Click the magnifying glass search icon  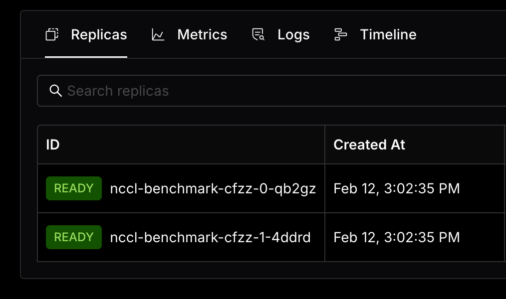55,91
